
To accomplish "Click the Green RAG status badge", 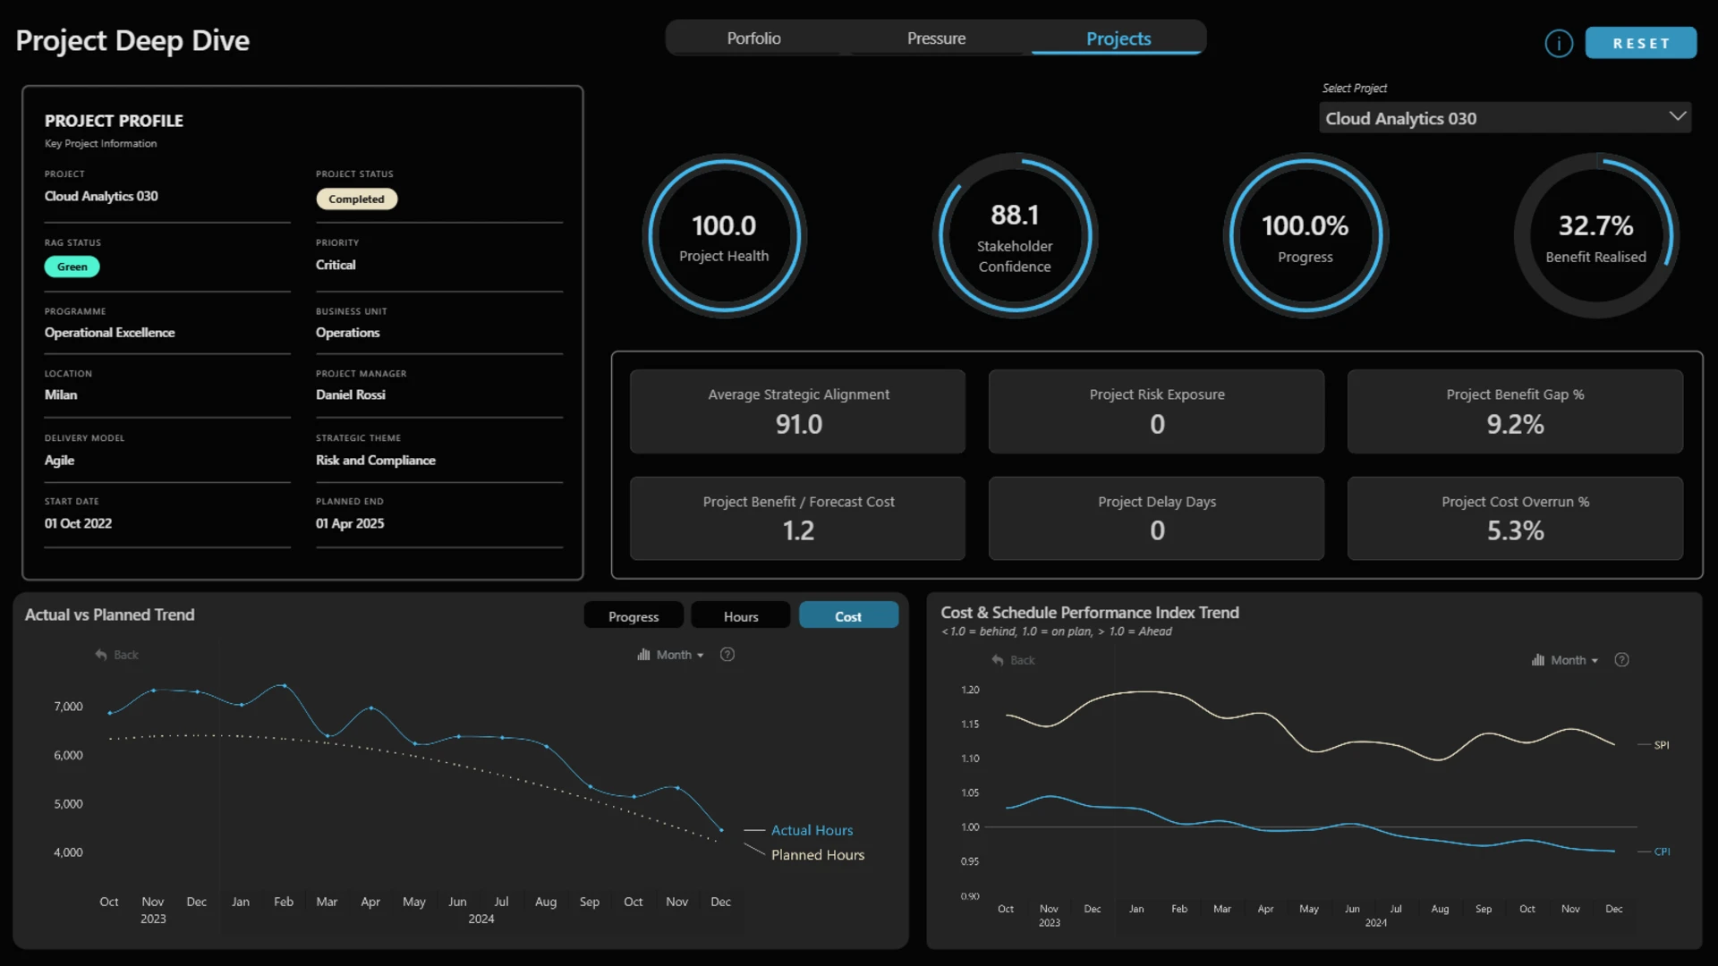I will click(x=72, y=267).
